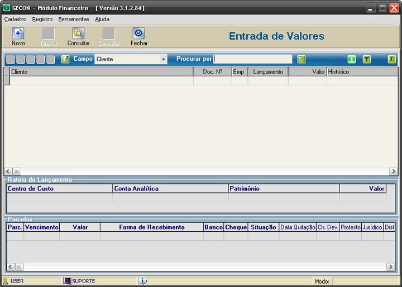Maximize the GECON window
This screenshot has height=287, width=402.
382,8
